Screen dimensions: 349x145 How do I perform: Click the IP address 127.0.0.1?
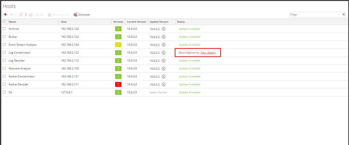coord(67,92)
